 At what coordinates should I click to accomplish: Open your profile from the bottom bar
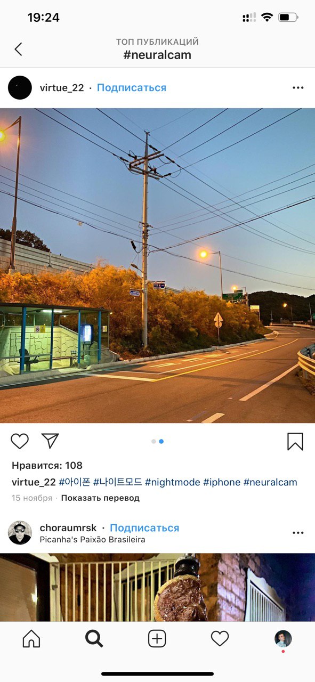pos(283,638)
